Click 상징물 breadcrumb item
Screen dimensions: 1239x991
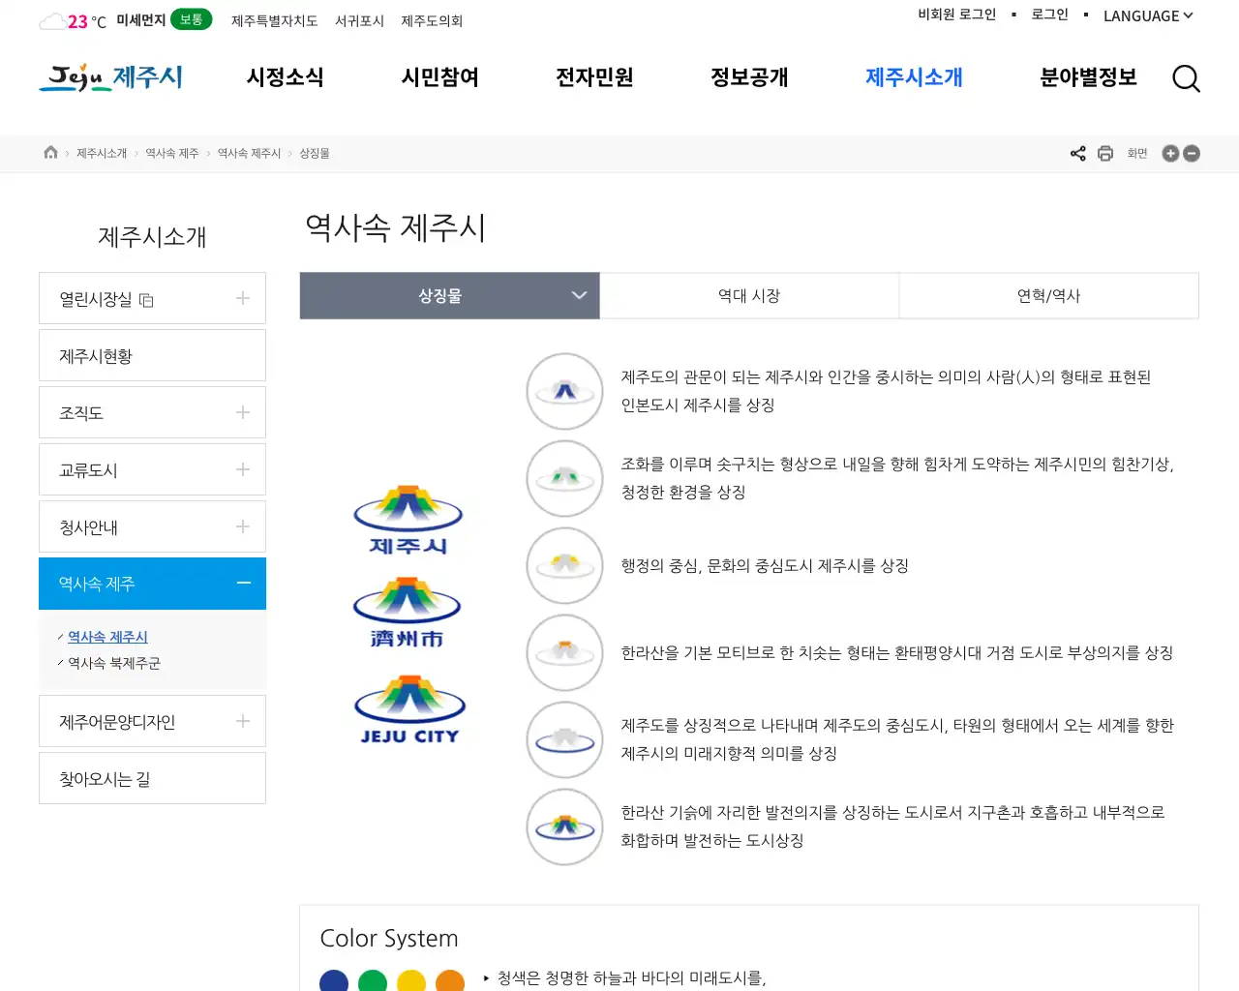314,153
